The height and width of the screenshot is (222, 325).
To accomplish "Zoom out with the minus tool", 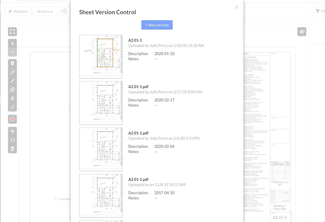I will click(12, 52).
